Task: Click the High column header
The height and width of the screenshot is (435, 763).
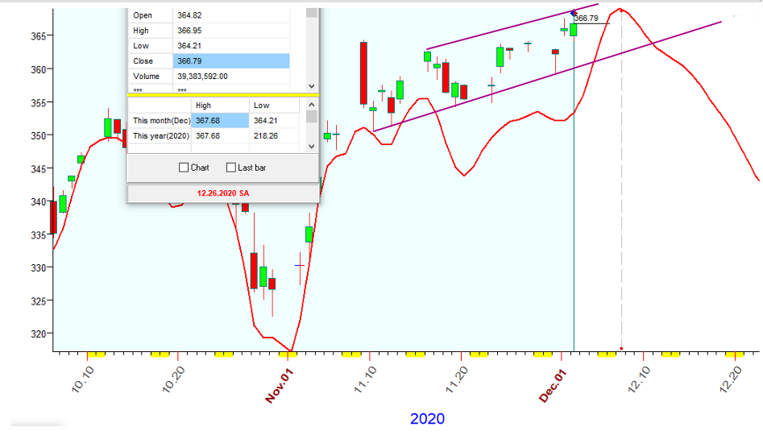Action: coord(219,106)
